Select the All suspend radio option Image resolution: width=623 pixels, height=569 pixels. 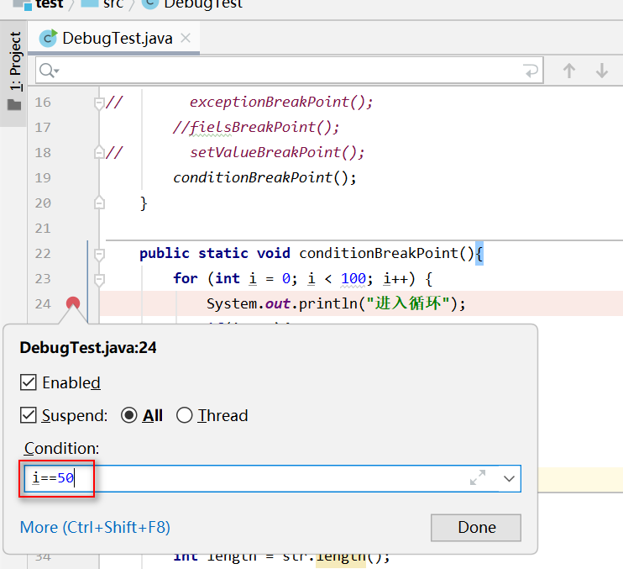(129, 415)
